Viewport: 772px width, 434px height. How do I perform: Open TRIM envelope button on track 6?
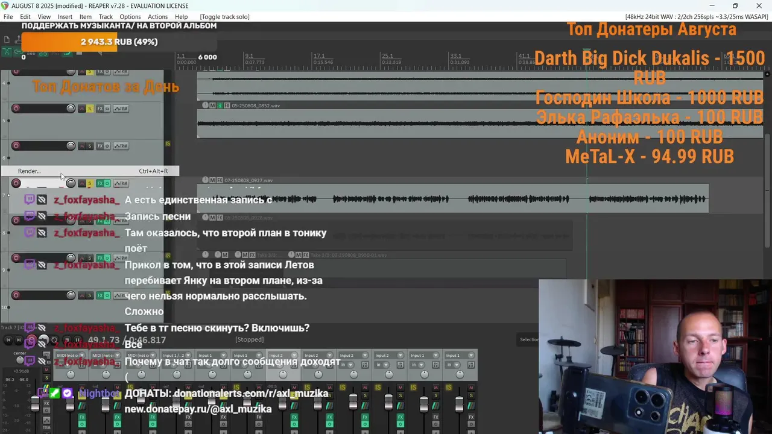tap(121, 146)
